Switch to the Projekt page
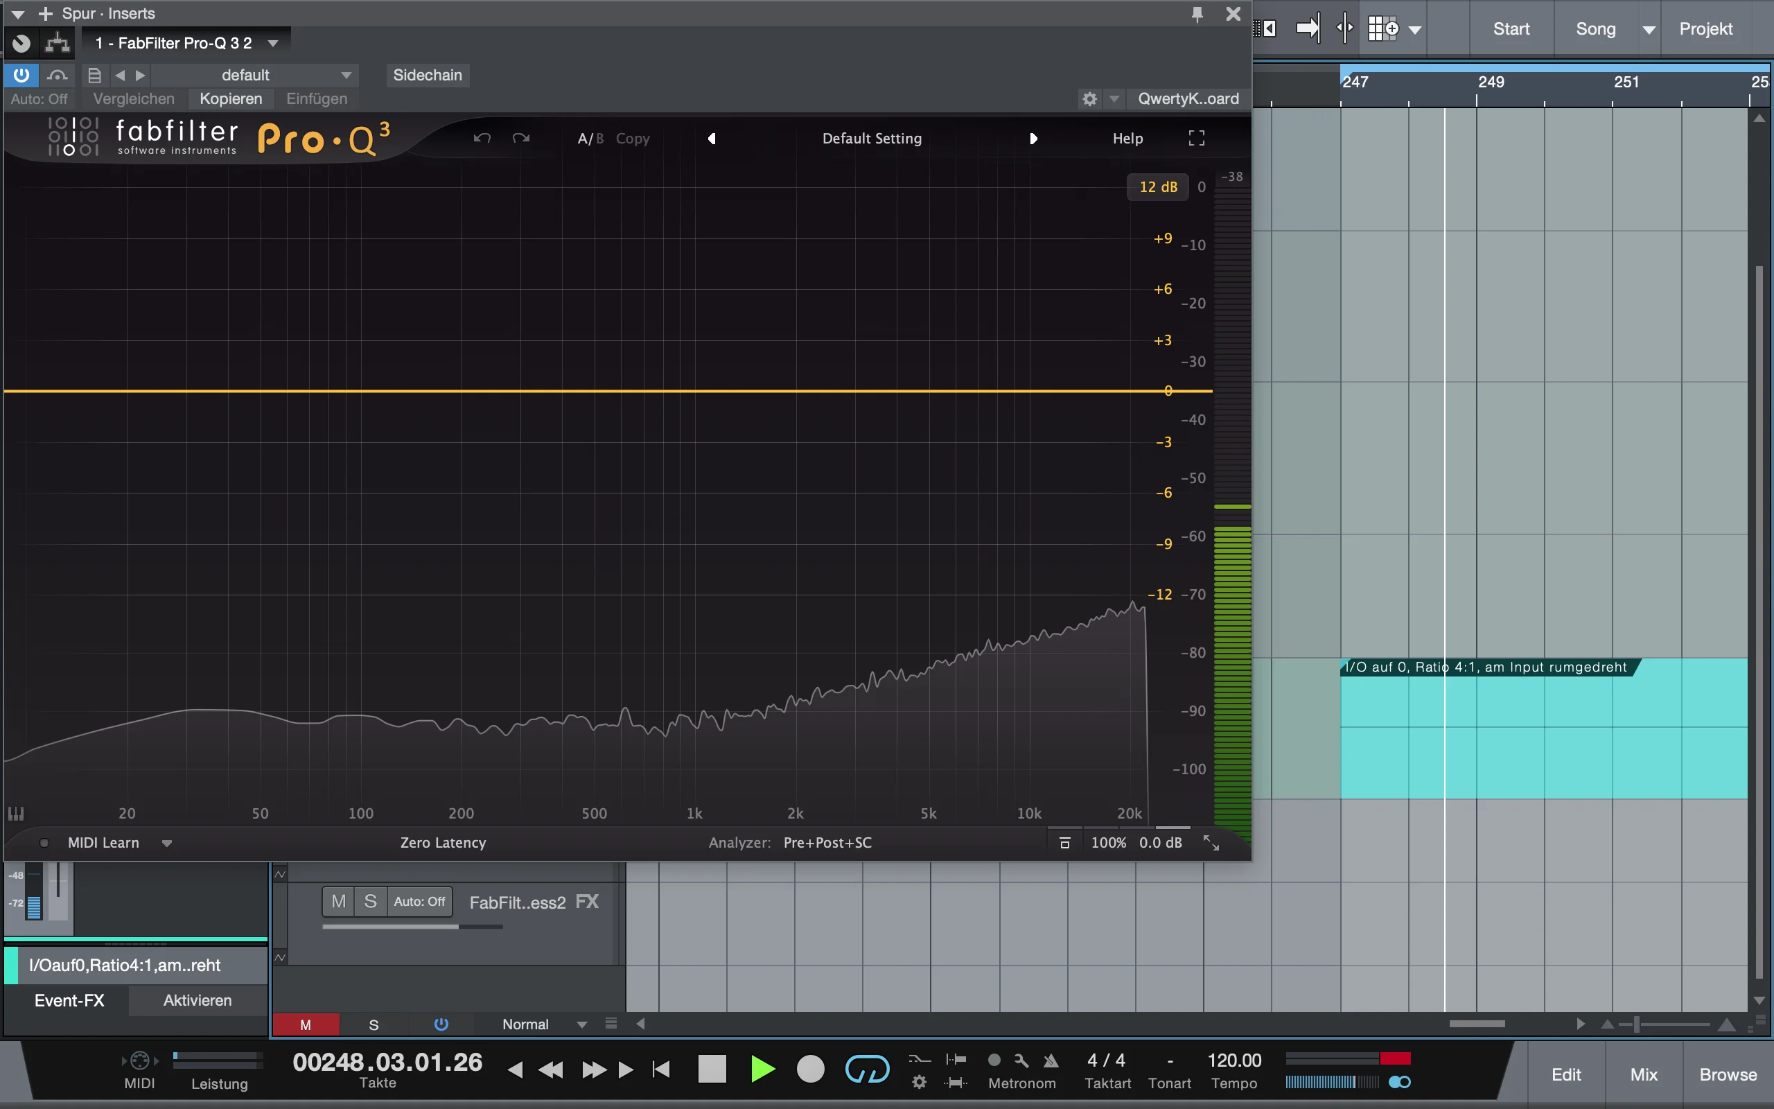This screenshot has height=1109, width=1774. [1706, 29]
